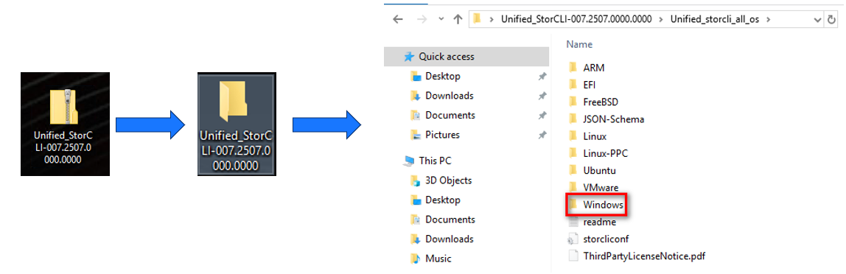
Task: Expand the chevron after Unified_storcli_all_os in path
Action: tap(769, 19)
